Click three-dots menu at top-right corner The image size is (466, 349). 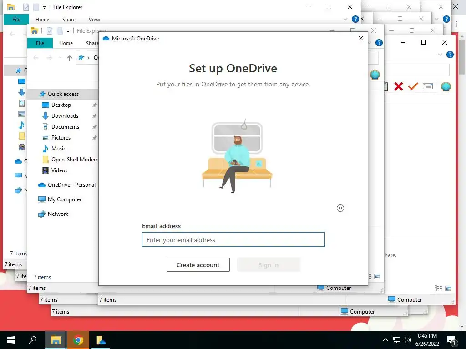click(x=456, y=24)
